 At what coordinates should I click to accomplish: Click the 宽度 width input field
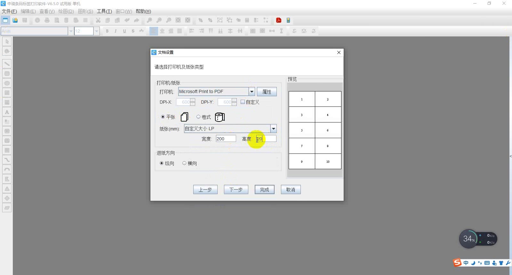(x=226, y=139)
